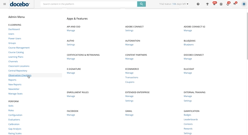Click the docebo logo
This screenshot has height=135, width=248.
tap(20, 4)
